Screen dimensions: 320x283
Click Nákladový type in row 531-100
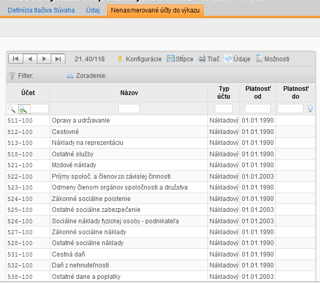[x=224, y=254]
